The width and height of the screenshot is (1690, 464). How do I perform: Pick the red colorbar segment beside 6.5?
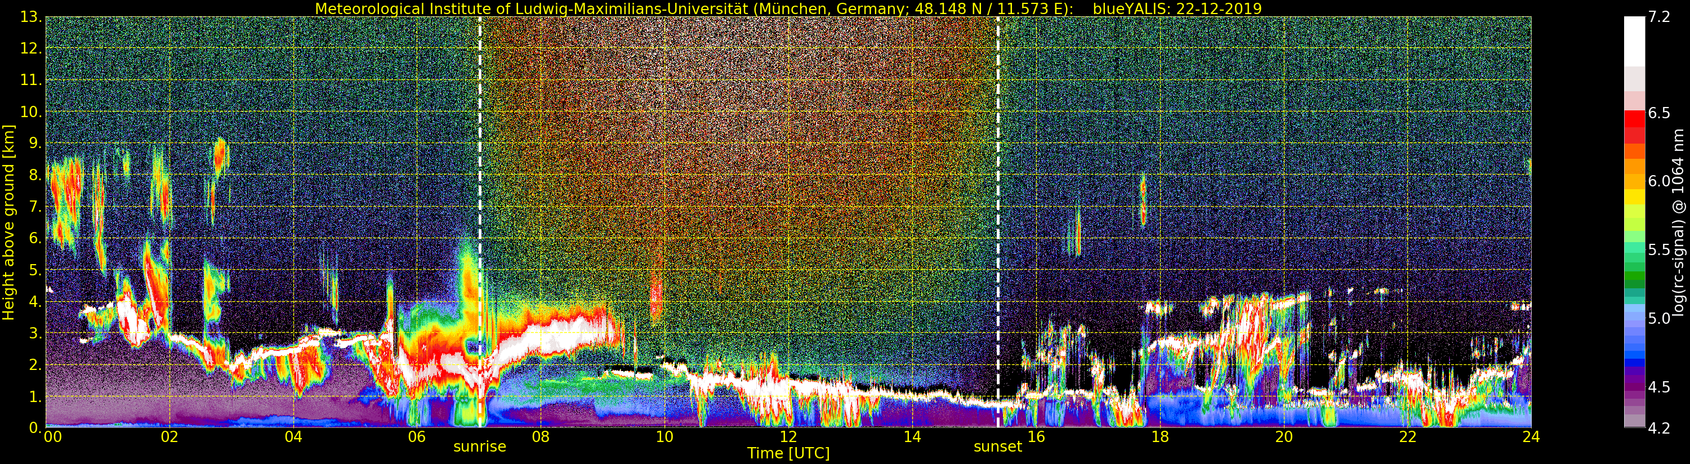pyautogui.click(x=1634, y=118)
